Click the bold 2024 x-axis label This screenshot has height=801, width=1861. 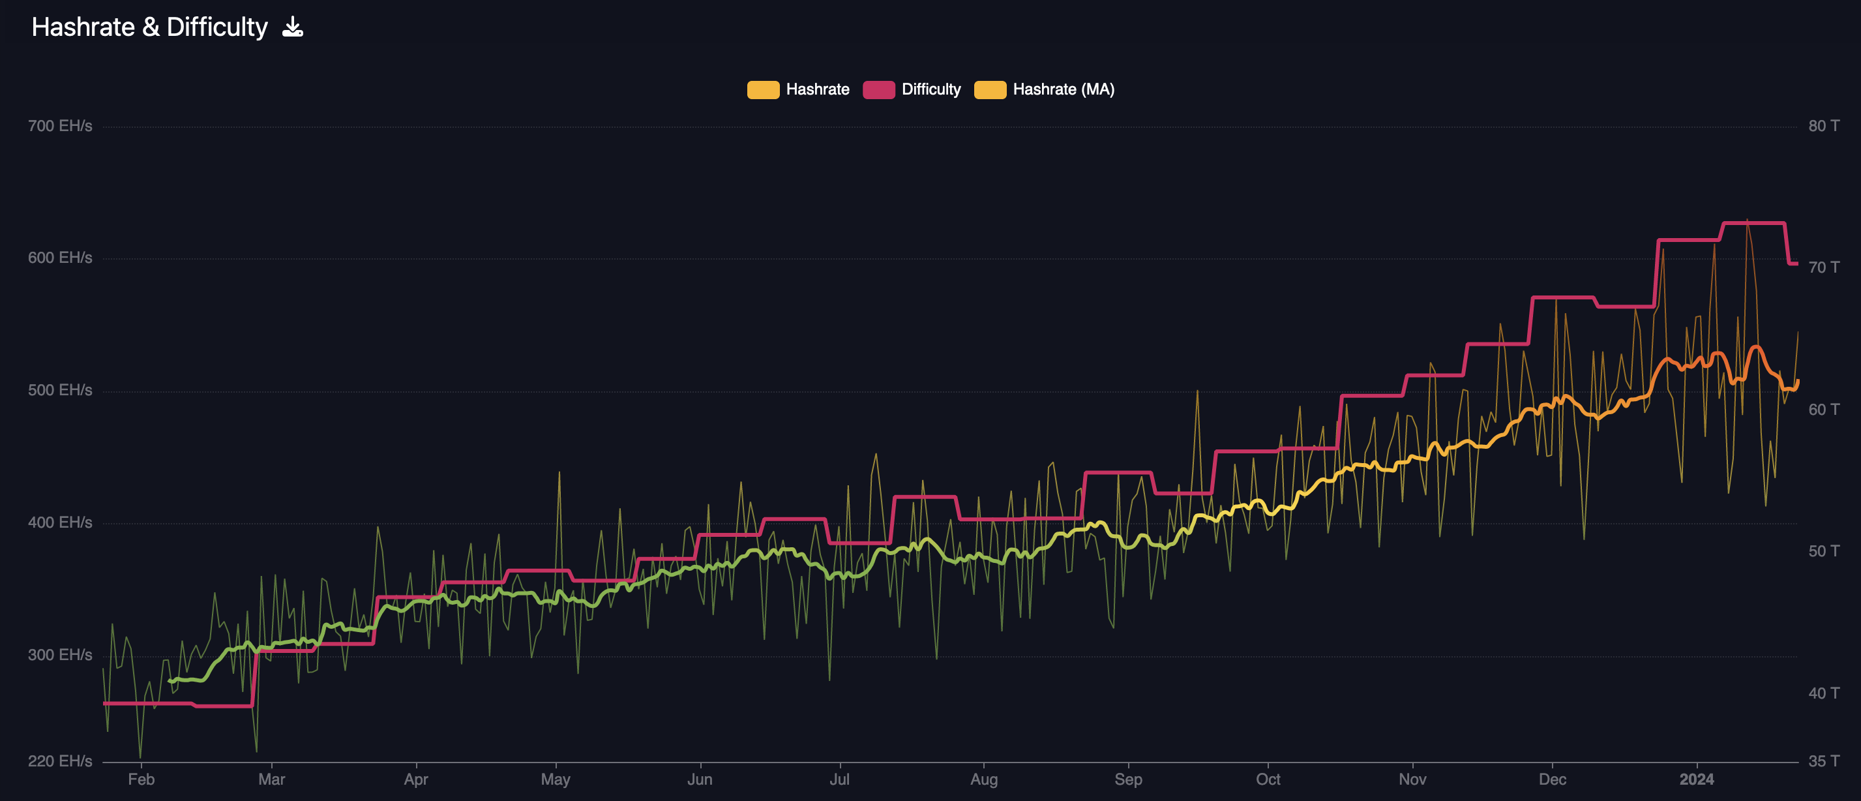(x=1696, y=779)
